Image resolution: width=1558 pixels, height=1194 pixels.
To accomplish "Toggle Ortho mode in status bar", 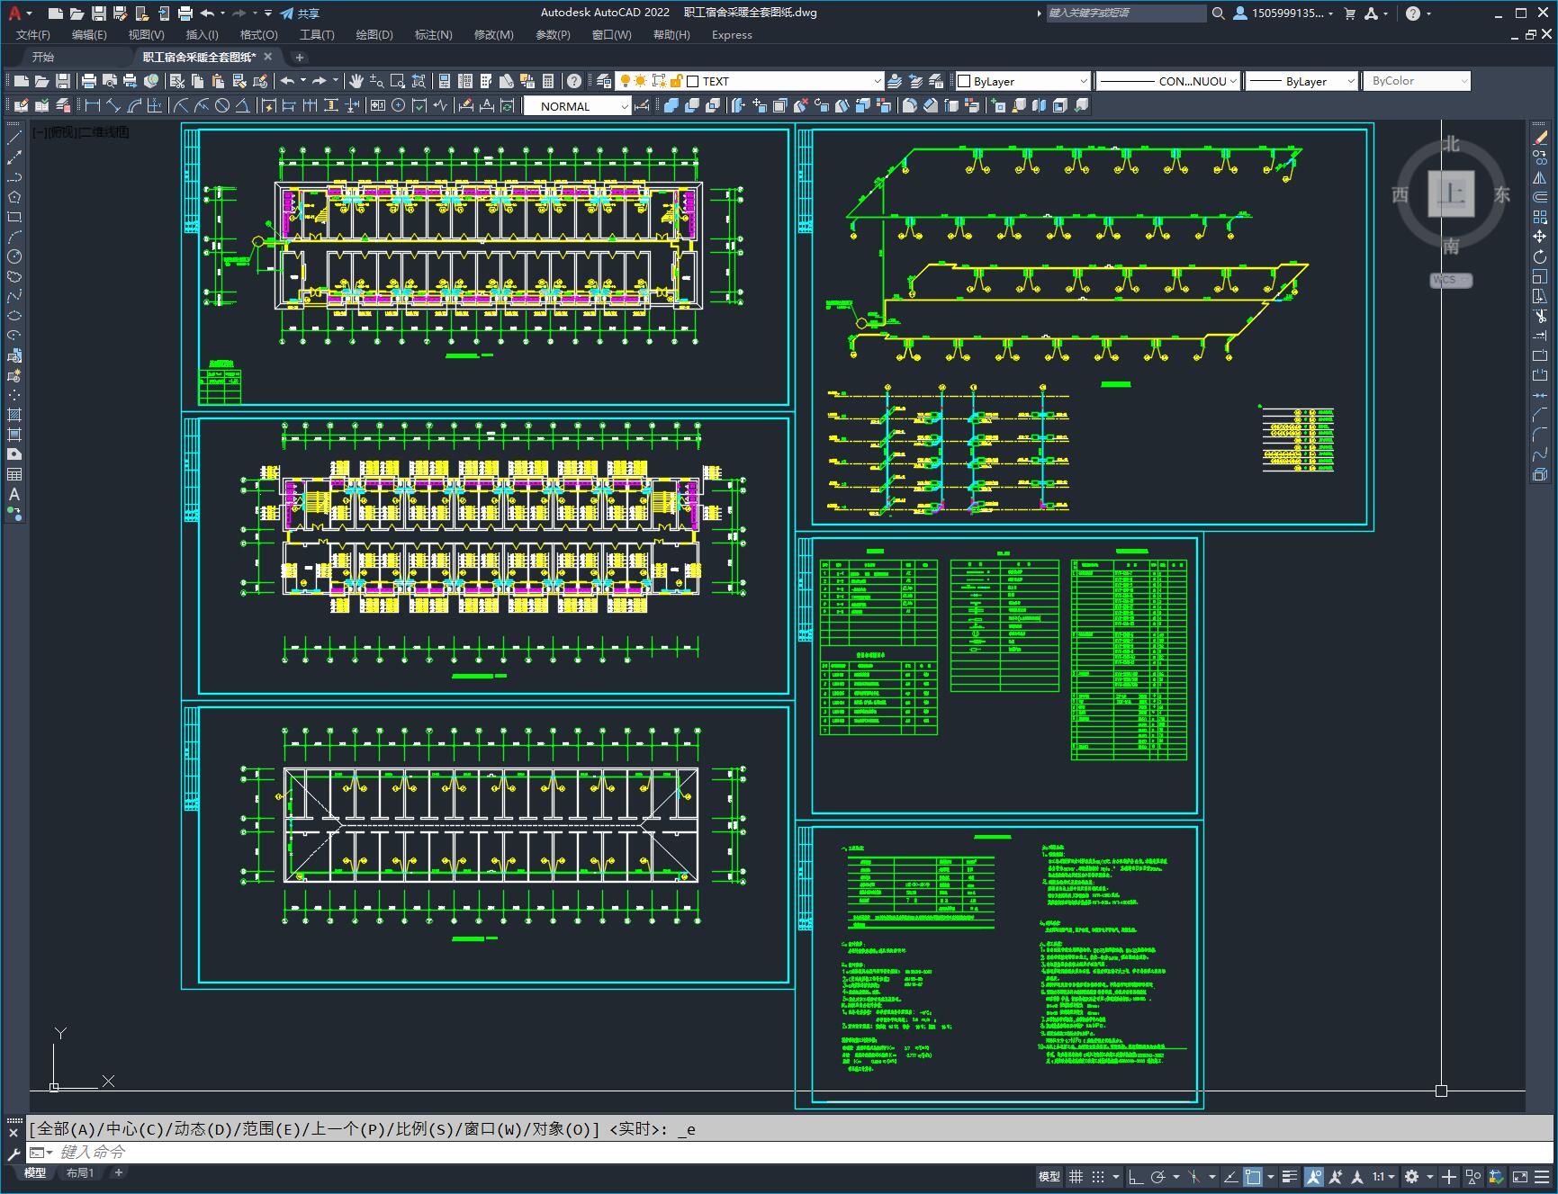I will [1136, 1176].
